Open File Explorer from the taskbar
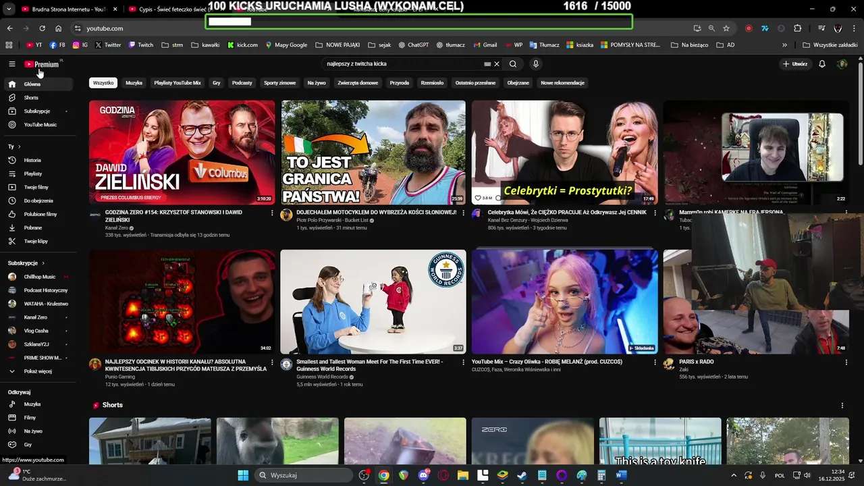864x486 pixels. click(463, 475)
